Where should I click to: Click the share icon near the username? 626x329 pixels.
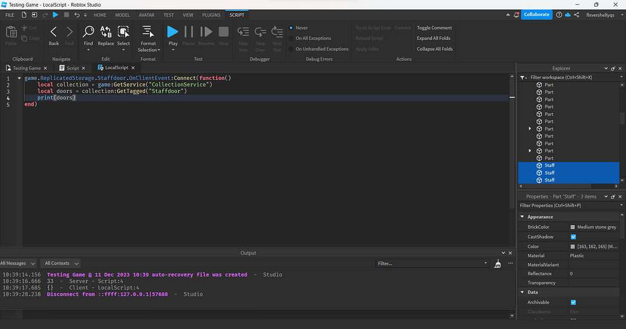576,15
